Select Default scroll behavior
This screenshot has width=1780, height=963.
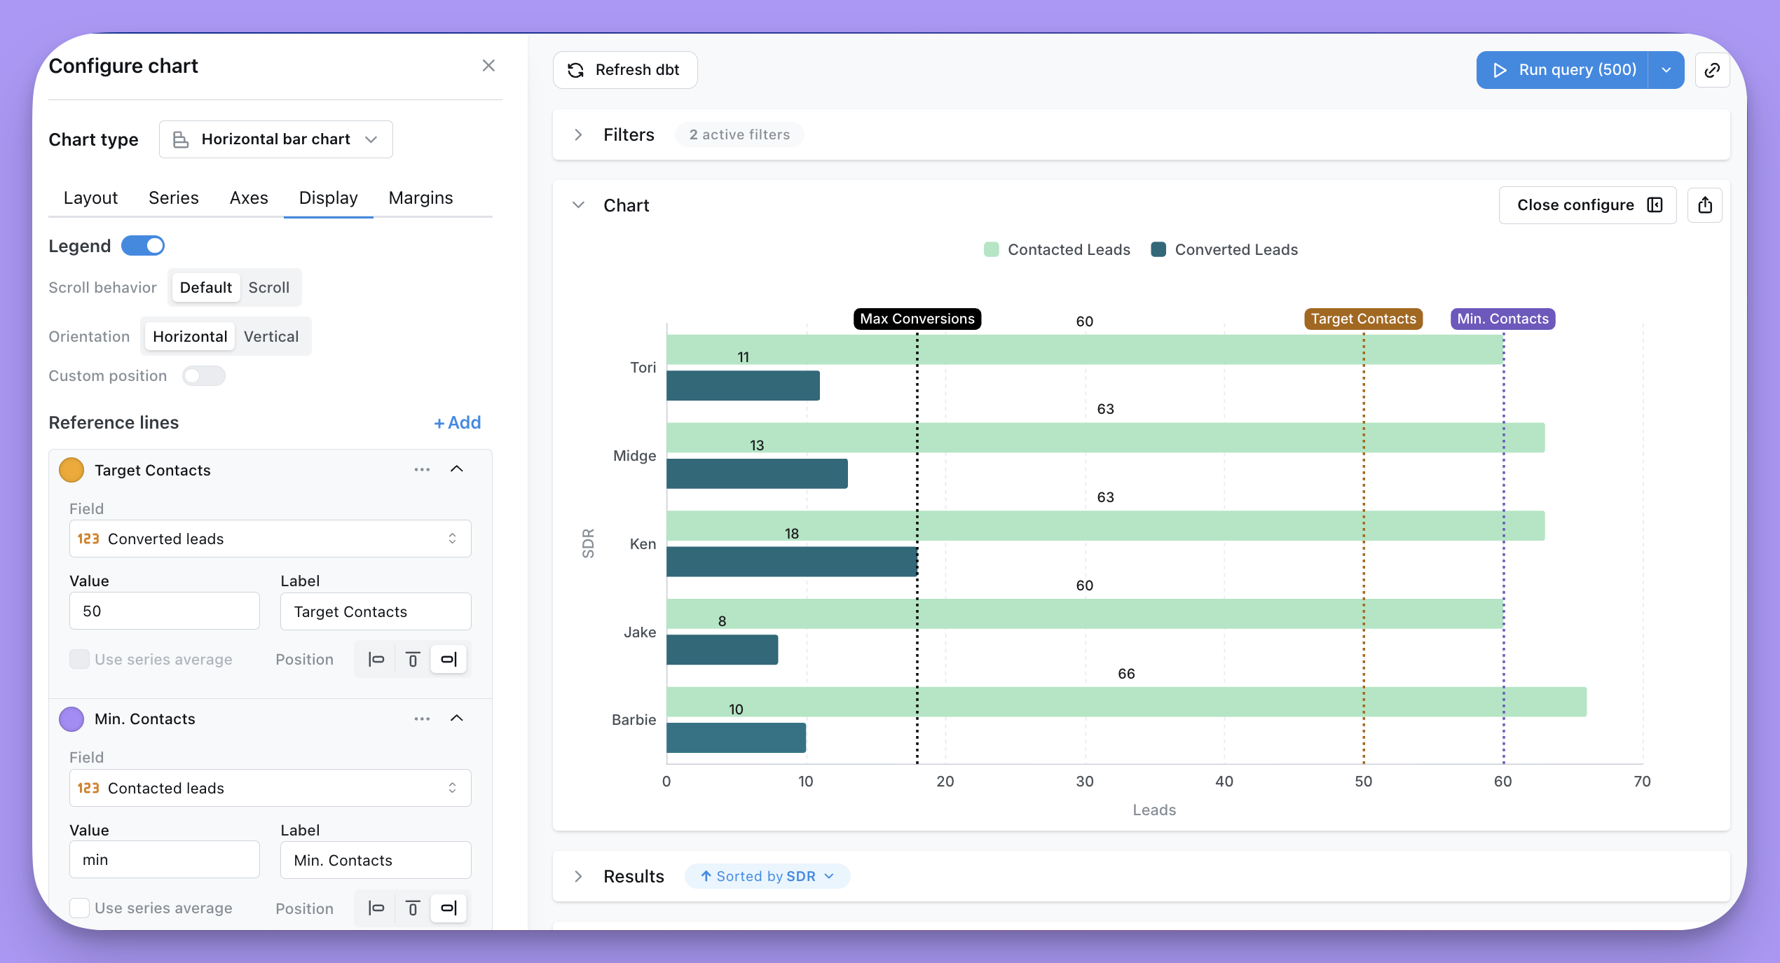205,288
